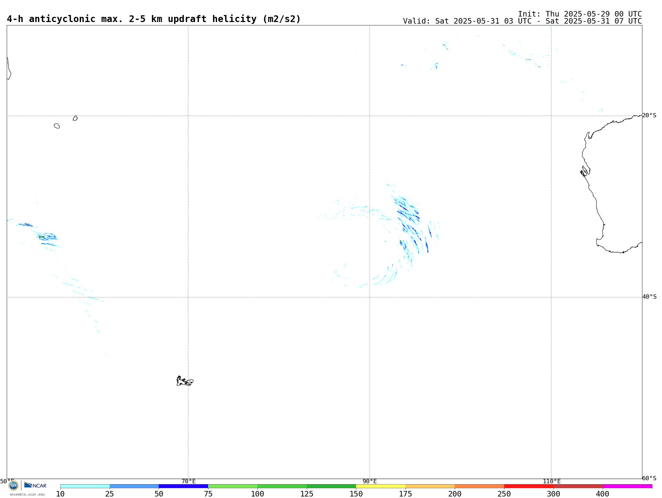Click the colorbar label 125
Image resolution: width=662 pixels, height=498 pixels.
(x=307, y=494)
